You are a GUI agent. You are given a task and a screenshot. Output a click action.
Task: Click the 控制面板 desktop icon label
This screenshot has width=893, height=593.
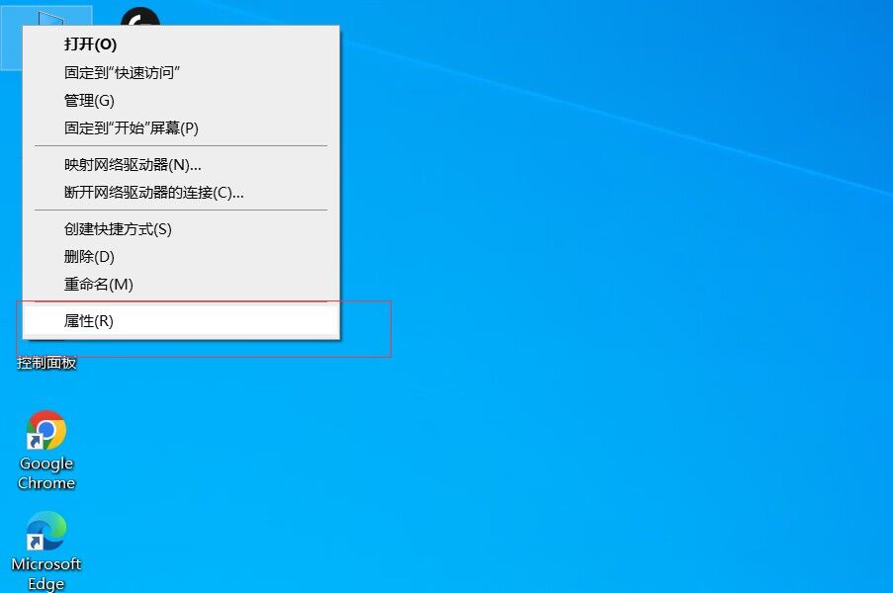point(46,363)
